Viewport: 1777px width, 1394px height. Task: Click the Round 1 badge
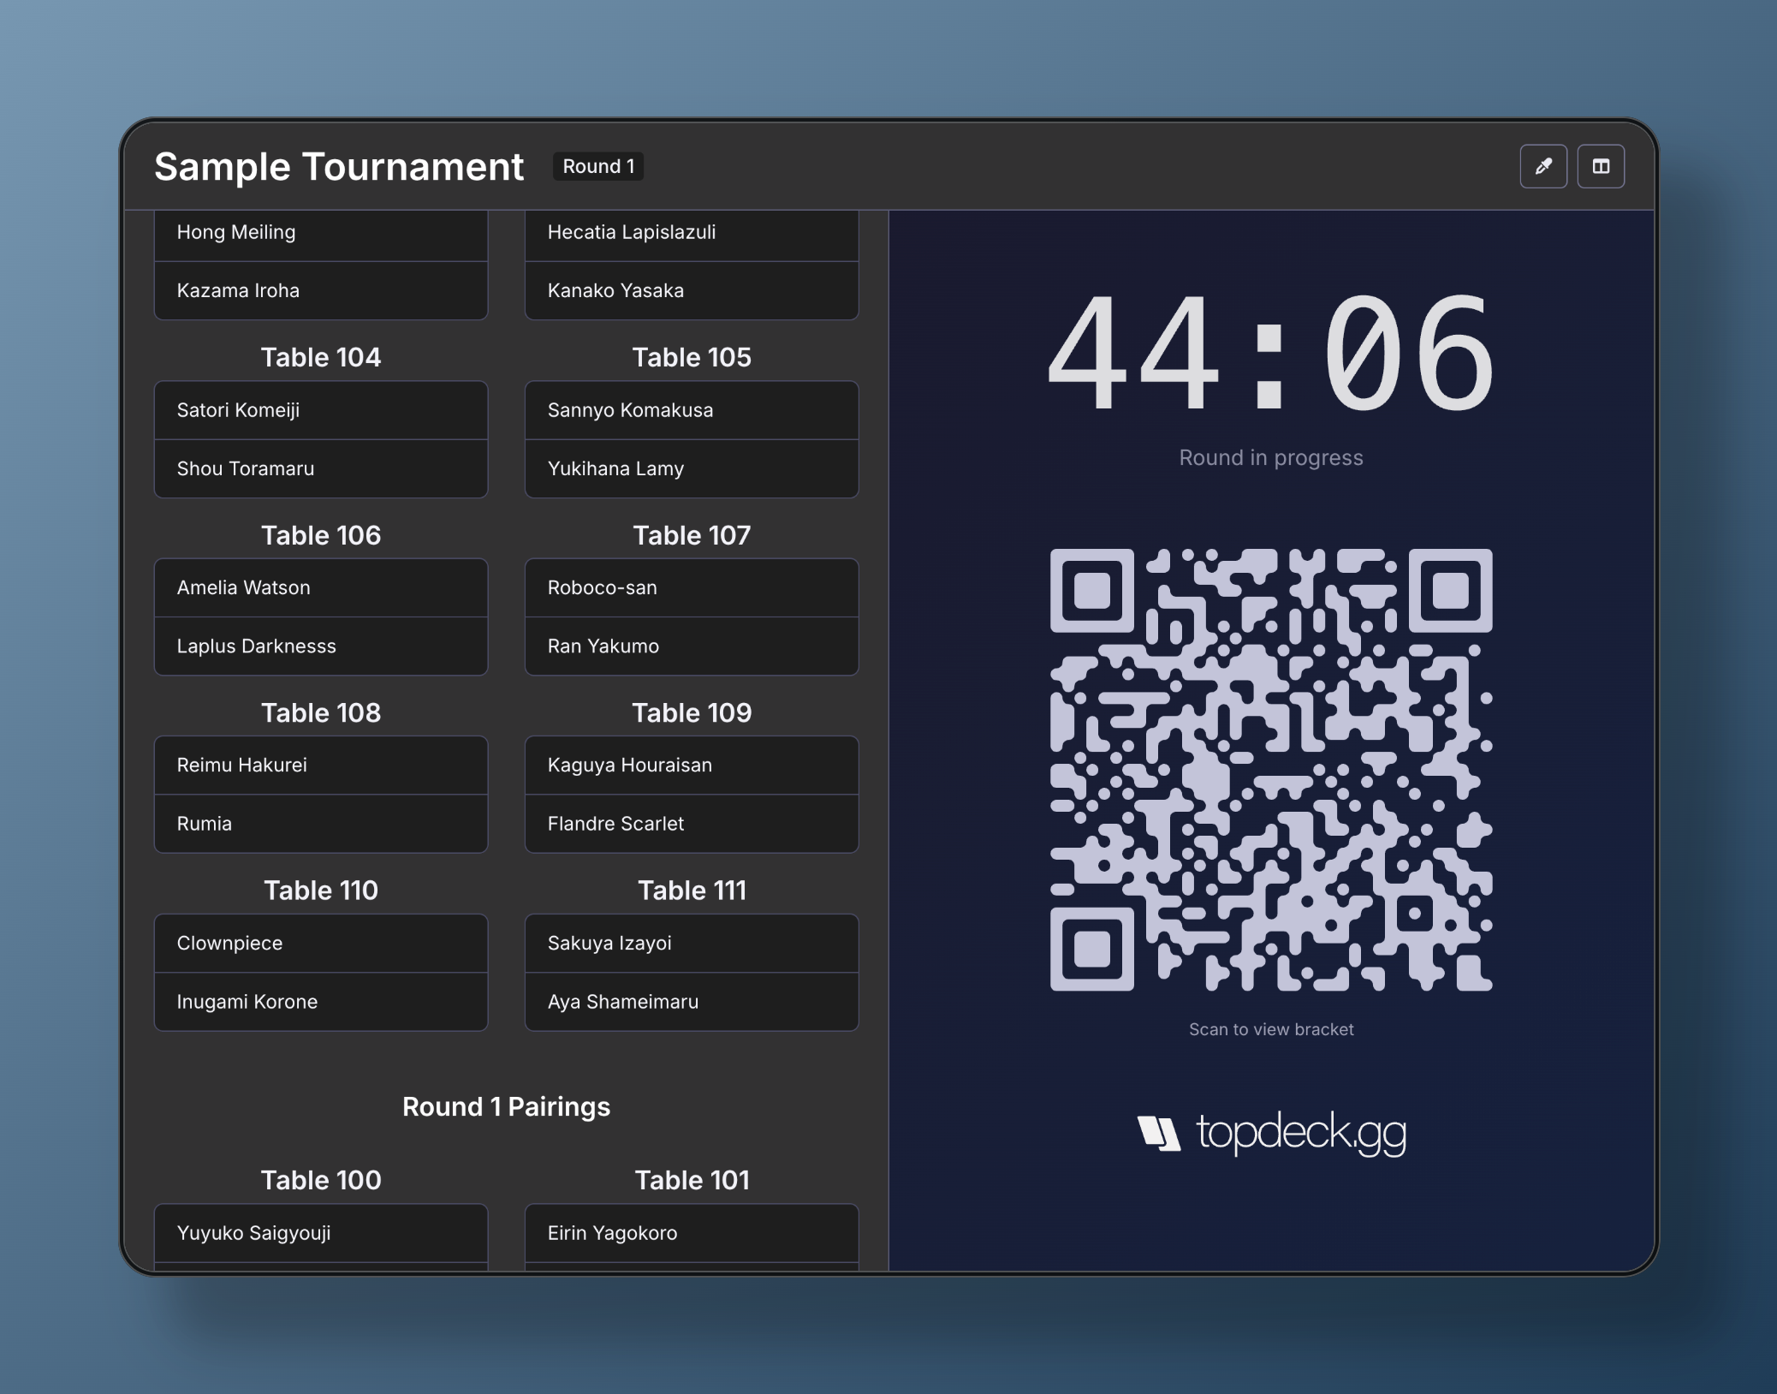tap(598, 166)
